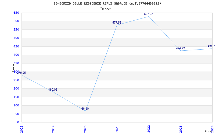The width and height of the screenshot is (215, 134).
Task: Select the 2022 x-axis year label
Action: pos(149,129)
